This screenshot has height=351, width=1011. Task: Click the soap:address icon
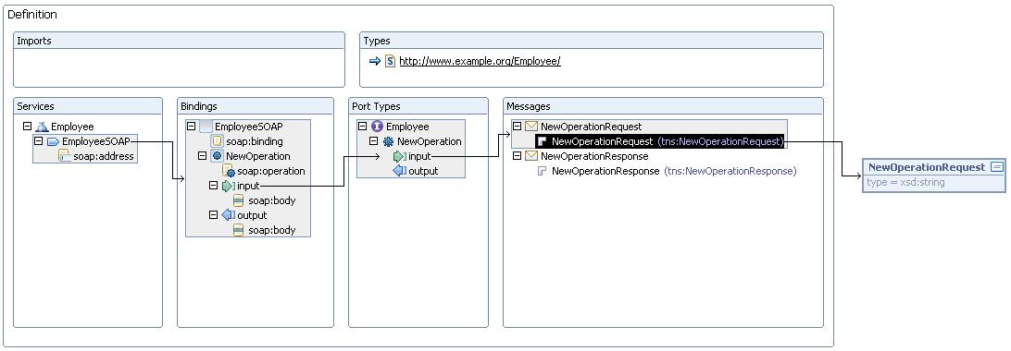pyautogui.click(x=65, y=155)
